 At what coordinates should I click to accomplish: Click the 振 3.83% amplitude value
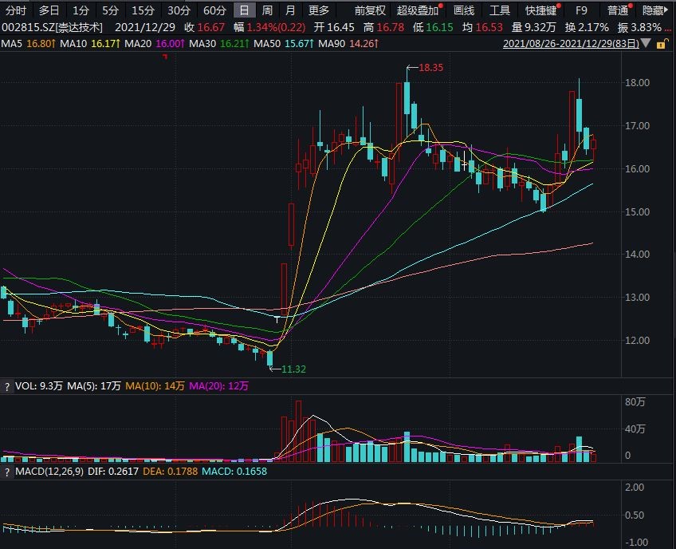(639, 28)
